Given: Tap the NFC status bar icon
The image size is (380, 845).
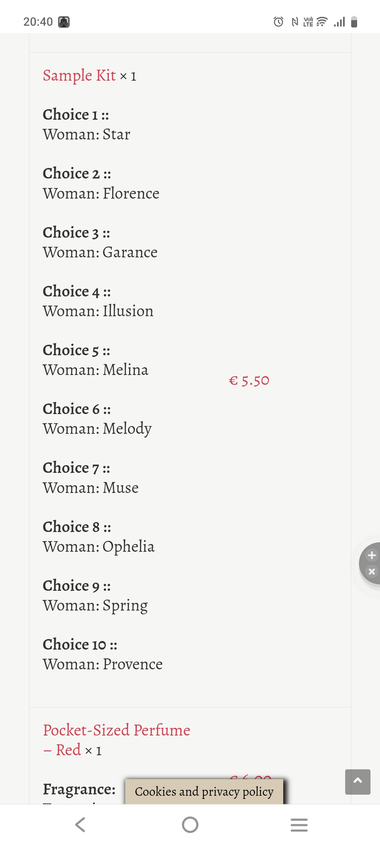Looking at the screenshot, I should tap(295, 22).
